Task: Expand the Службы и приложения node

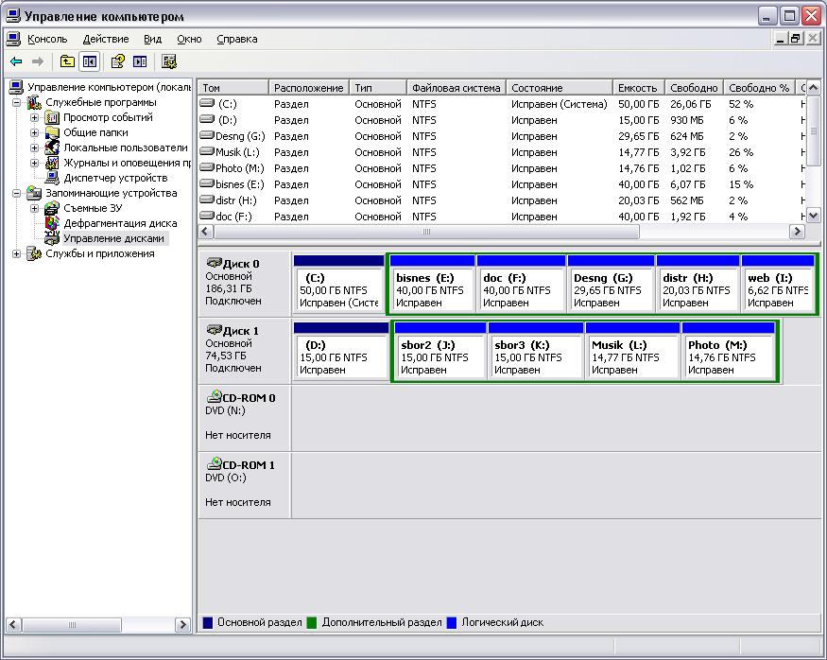Action: (x=17, y=253)
